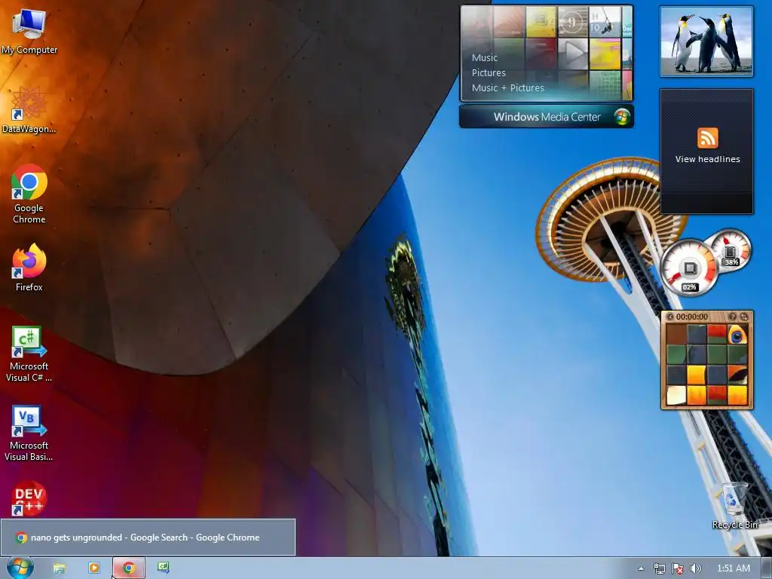This screenshot has height=579, width=772.
Task: Open Windows Explorer from taskbar
Action: [59, 568]
